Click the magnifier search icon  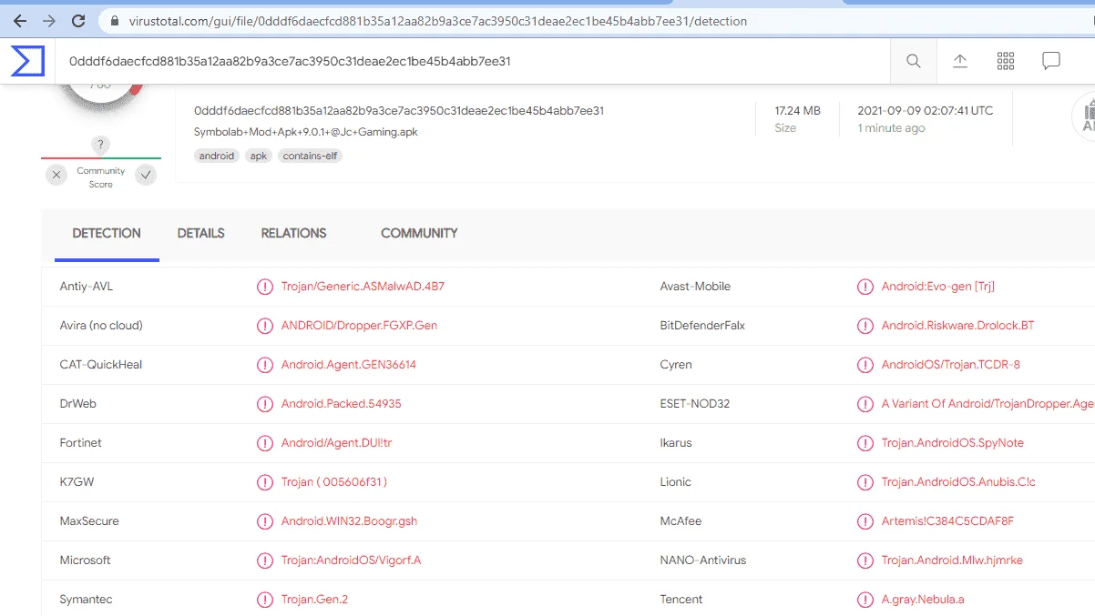914,61
